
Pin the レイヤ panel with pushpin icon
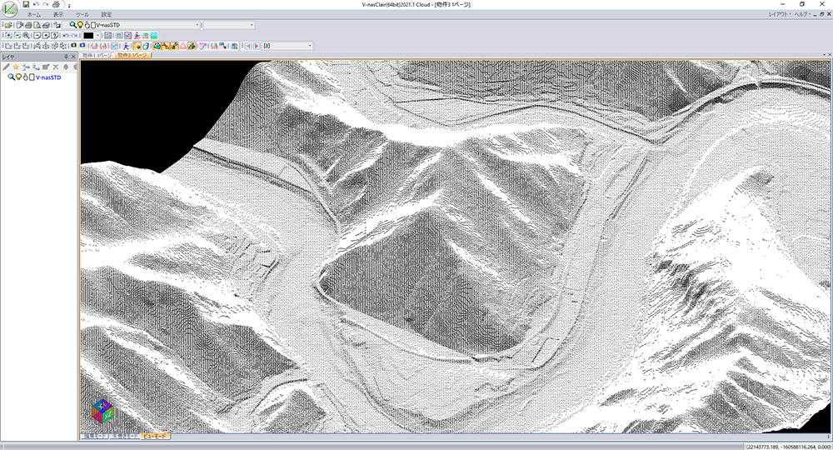pyautogui.click(x=66, y=57)
